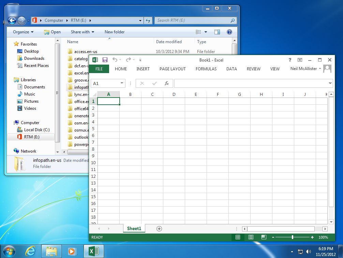This screenshot has width=343, height=258.
Task: Select row 5 header
Action: pos(93,129)
